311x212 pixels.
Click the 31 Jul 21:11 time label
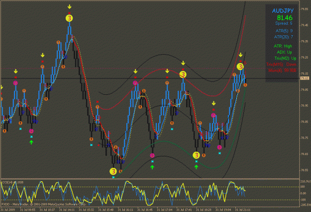tap(243, 210)
